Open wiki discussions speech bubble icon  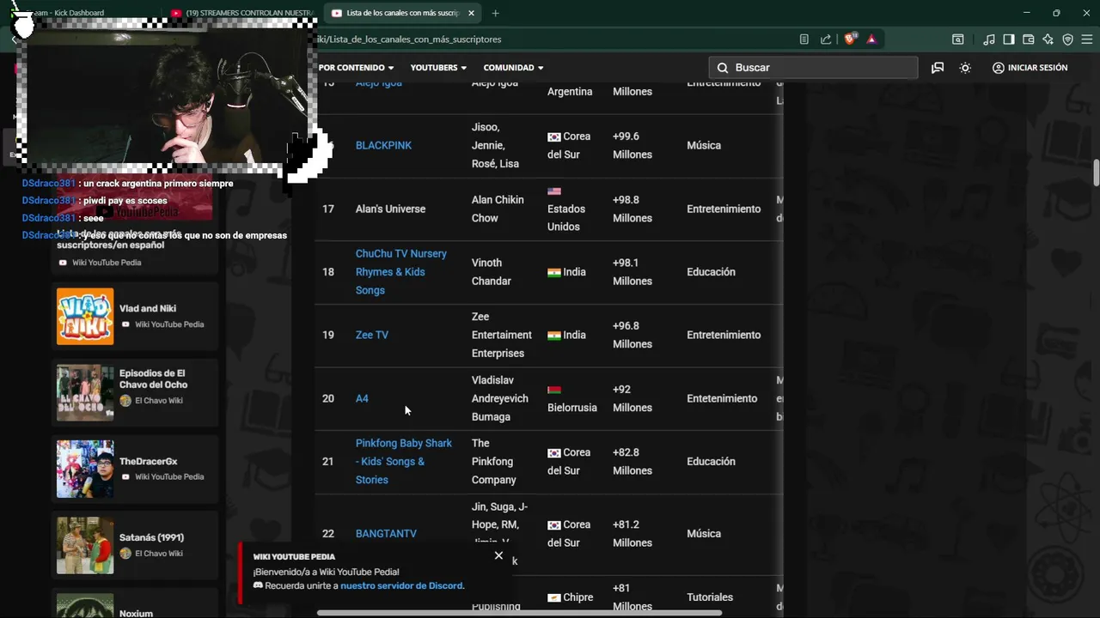pos(938,68)
